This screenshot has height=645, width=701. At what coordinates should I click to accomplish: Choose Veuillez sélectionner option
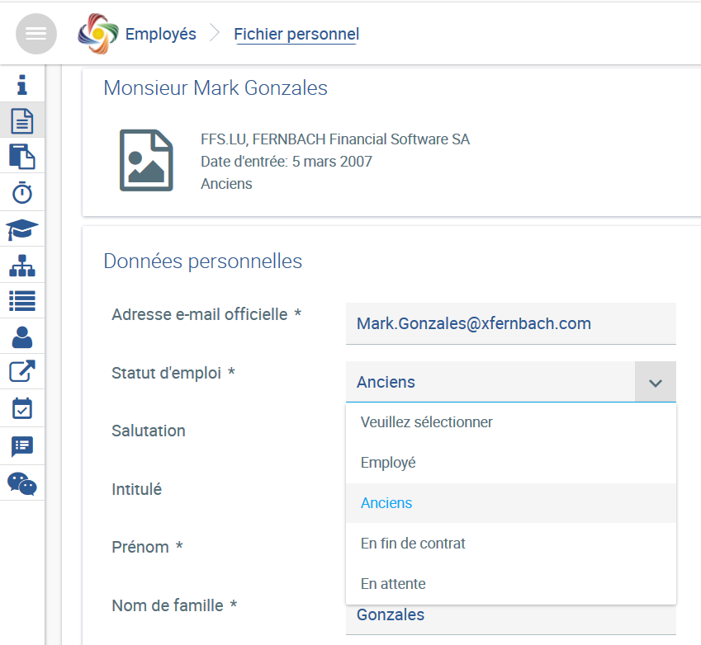click(511, 422)
